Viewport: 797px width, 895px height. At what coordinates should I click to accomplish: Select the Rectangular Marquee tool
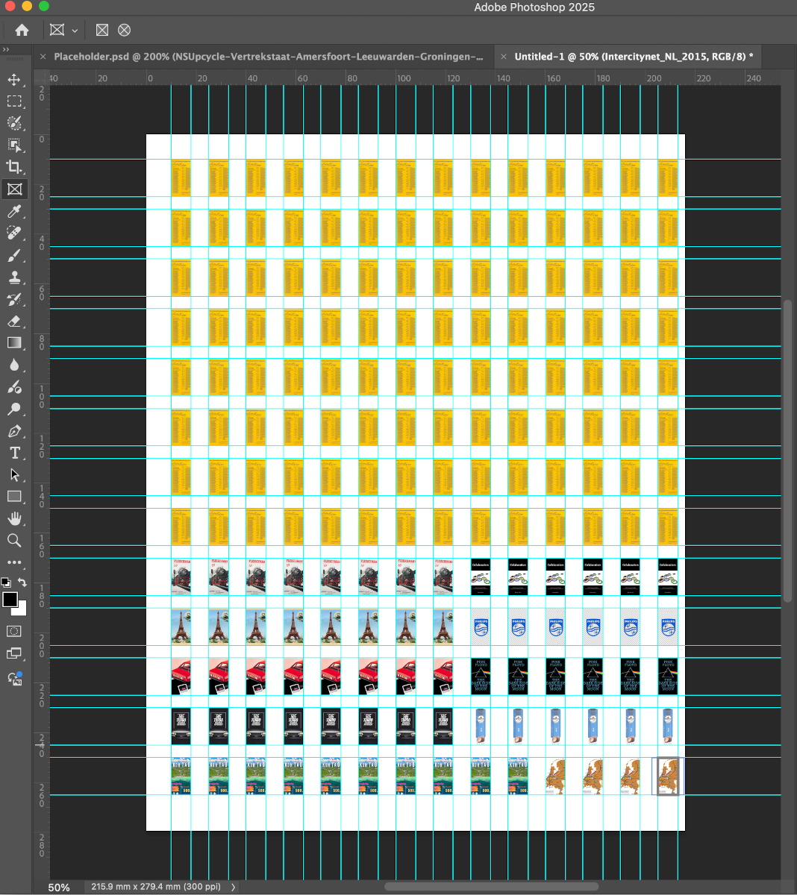click(14, 101)
